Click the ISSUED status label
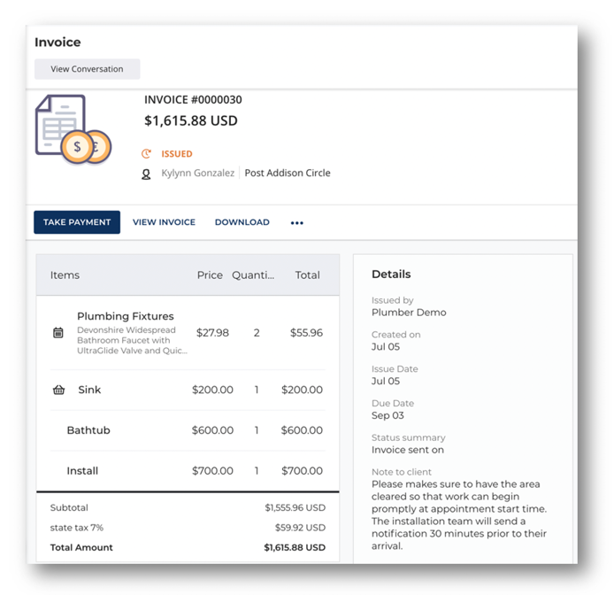 pos(177,154)
